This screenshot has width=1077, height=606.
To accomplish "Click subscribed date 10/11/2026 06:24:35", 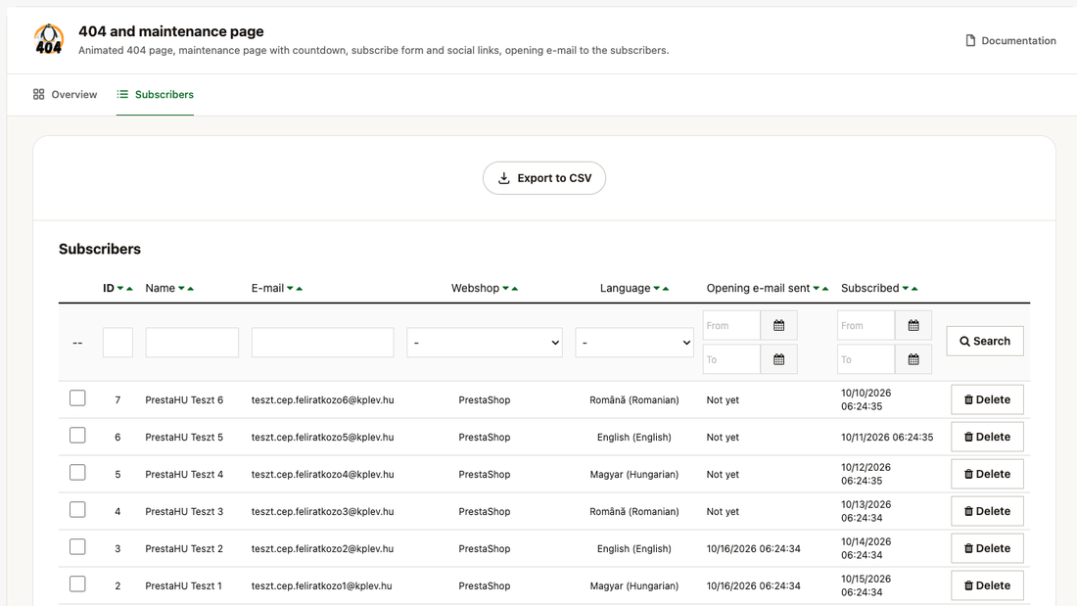I will pos(887,437).
